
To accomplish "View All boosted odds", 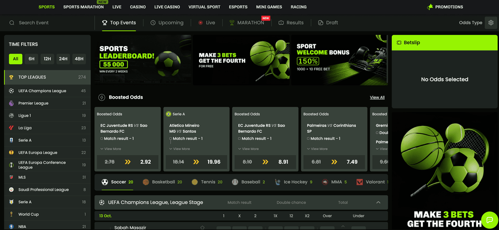I will pyautogui.click(x=377, y=98).
